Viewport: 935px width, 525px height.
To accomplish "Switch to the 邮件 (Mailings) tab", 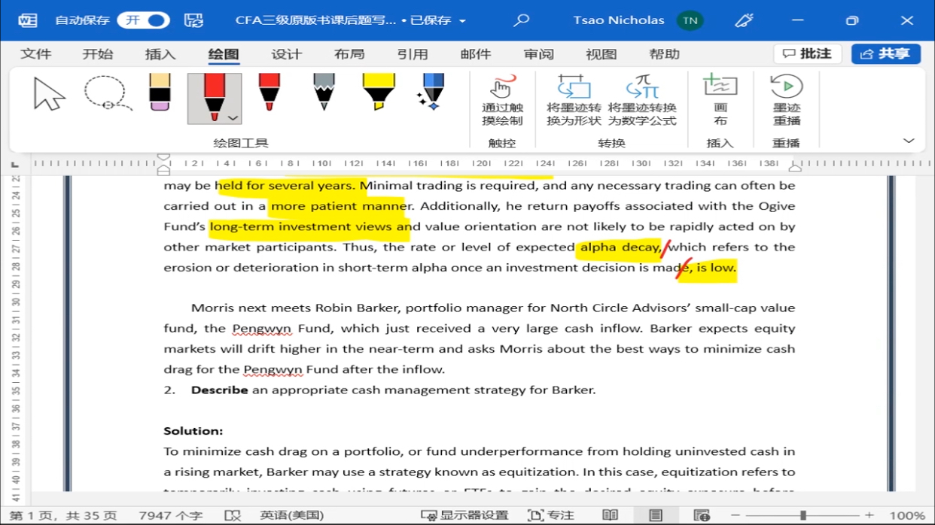I will (475, 54).
